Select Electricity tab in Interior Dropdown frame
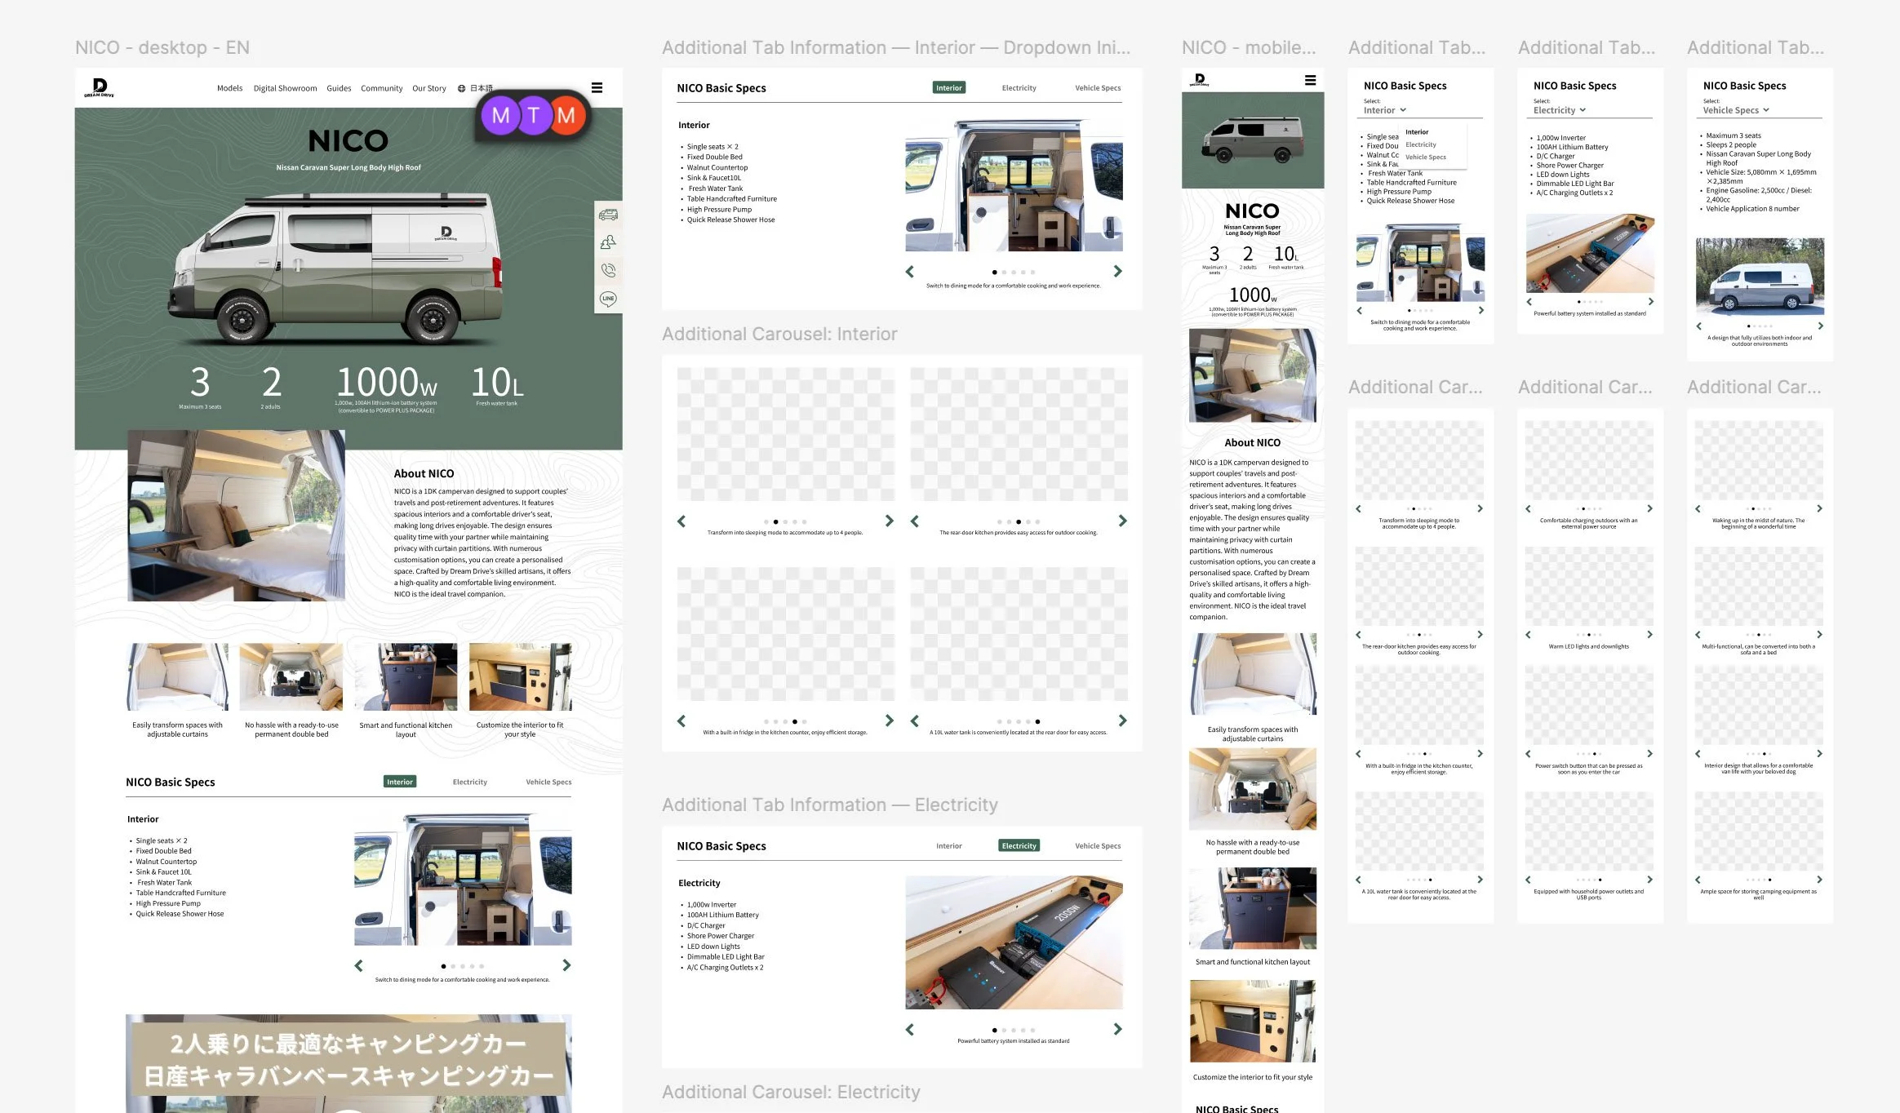 1019,88
